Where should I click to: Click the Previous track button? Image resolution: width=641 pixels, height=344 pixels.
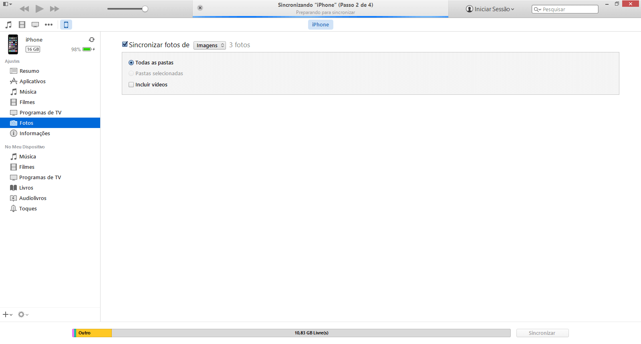[x=24, y=9]
